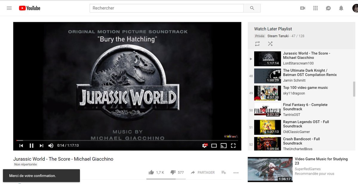
Task: Click the Jurassic World playlist thumbnail
Action: 268,59
